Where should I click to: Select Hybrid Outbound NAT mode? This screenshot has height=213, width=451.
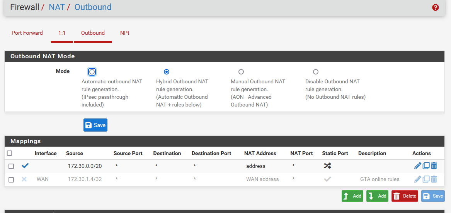[166, 71]
